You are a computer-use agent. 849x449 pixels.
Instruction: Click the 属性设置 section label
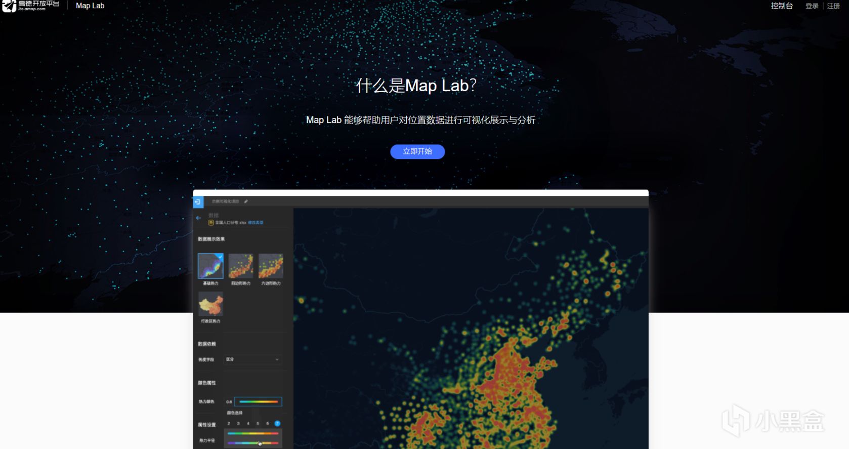pos(207,425)
